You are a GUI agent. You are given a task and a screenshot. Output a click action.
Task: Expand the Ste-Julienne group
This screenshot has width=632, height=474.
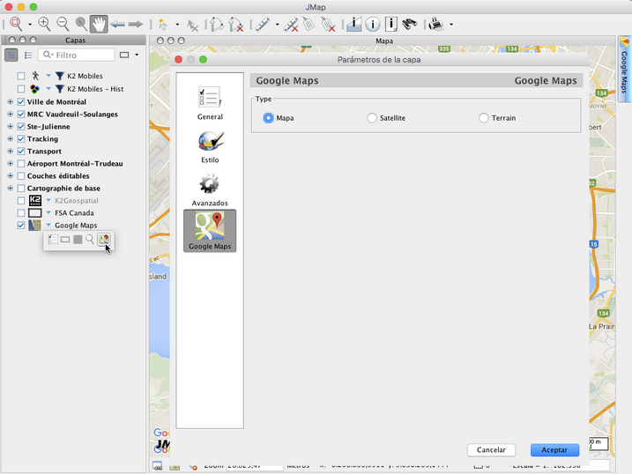(x=10, y=127)
